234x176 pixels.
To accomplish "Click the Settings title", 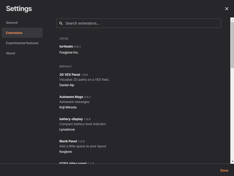I will point(19,9).
